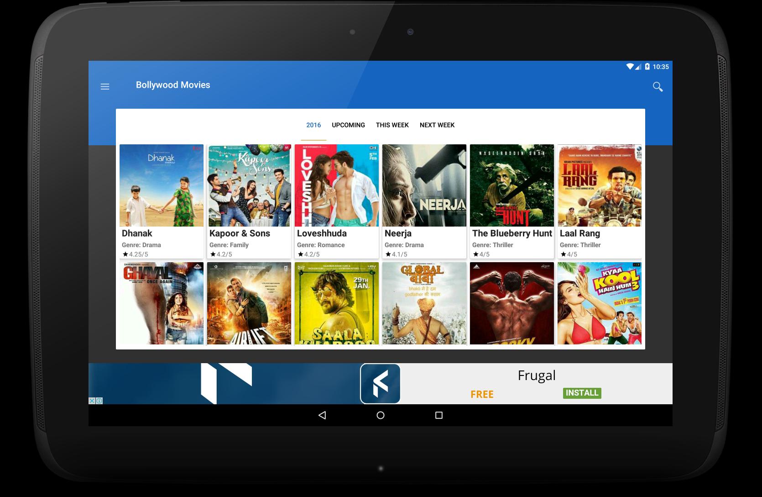Tap the Frugal app icon in the ad
The width and height of the screenshot is (762, 497).
pyautogui.click(x=381, y=384)
